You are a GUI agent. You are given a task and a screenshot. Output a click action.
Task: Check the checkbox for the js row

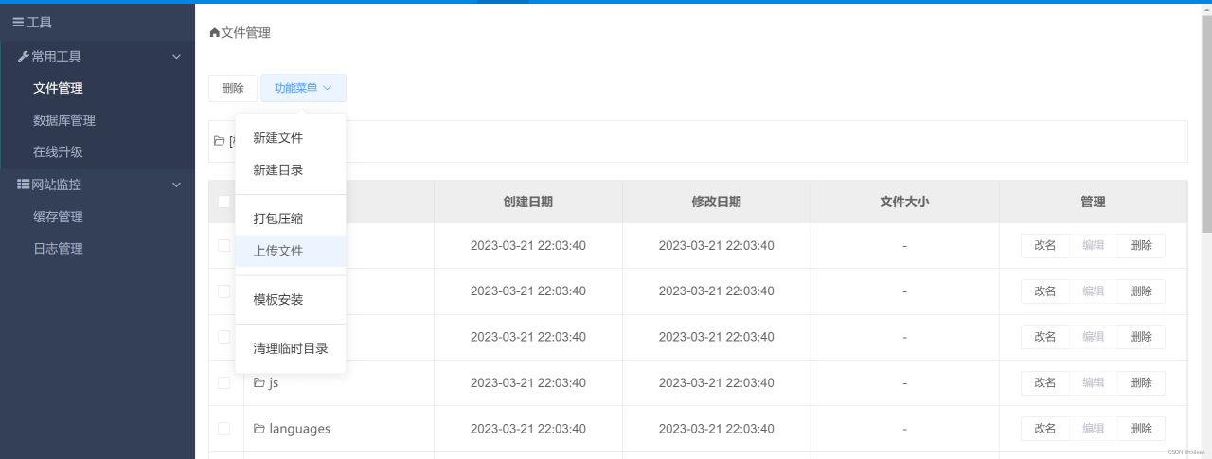223,383
